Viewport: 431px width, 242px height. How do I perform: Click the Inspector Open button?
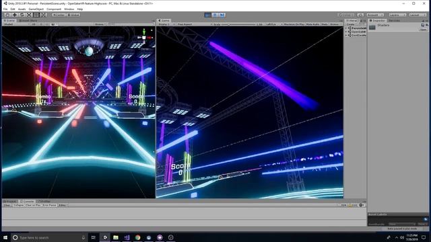pyautogui.click(x=424, y=30)
